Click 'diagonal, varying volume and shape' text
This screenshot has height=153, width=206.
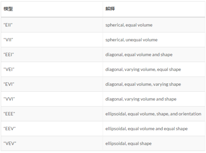(x=141, y=99)
